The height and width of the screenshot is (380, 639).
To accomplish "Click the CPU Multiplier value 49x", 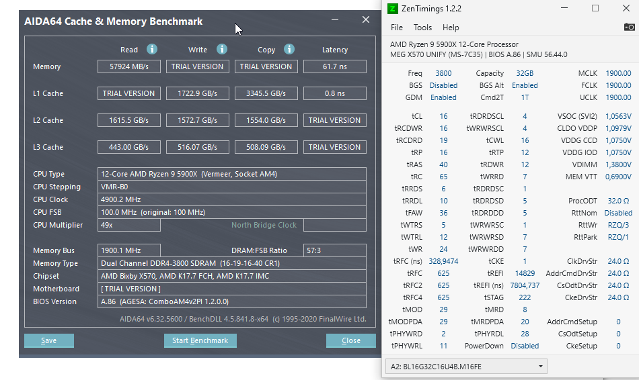I will 128,225.
